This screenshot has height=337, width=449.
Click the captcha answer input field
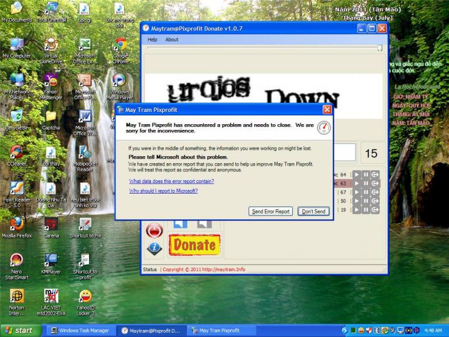pos(345,152)
